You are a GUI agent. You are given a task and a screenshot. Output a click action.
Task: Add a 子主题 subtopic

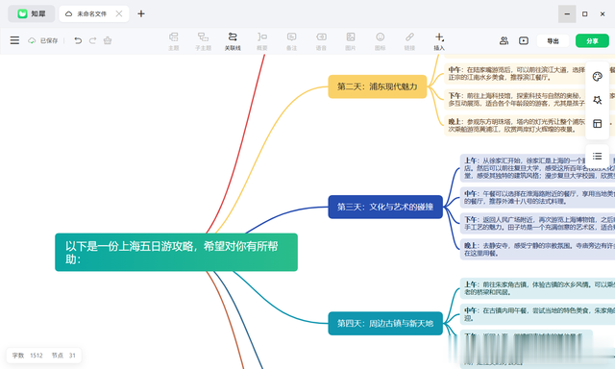203,41
